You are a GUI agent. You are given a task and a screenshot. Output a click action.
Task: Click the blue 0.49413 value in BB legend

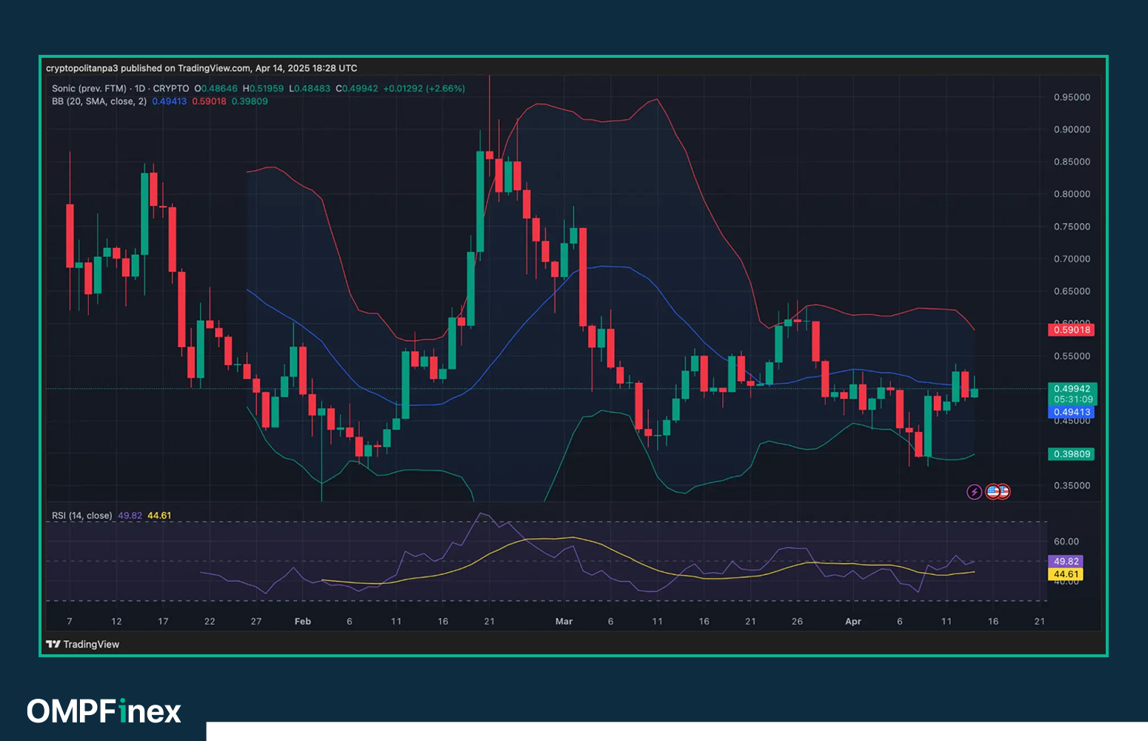170,102
